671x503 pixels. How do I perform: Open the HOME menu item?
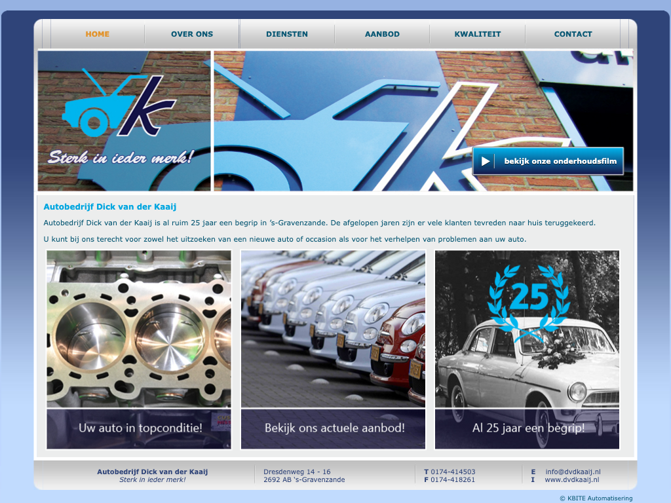coord(98,34)
